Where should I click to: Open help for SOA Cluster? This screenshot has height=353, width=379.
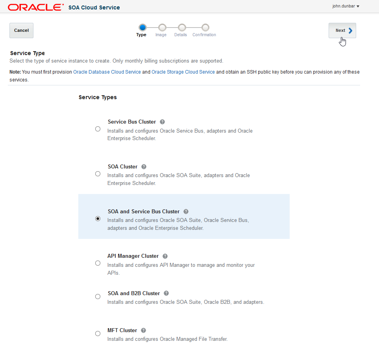click(x=144, y=167)
